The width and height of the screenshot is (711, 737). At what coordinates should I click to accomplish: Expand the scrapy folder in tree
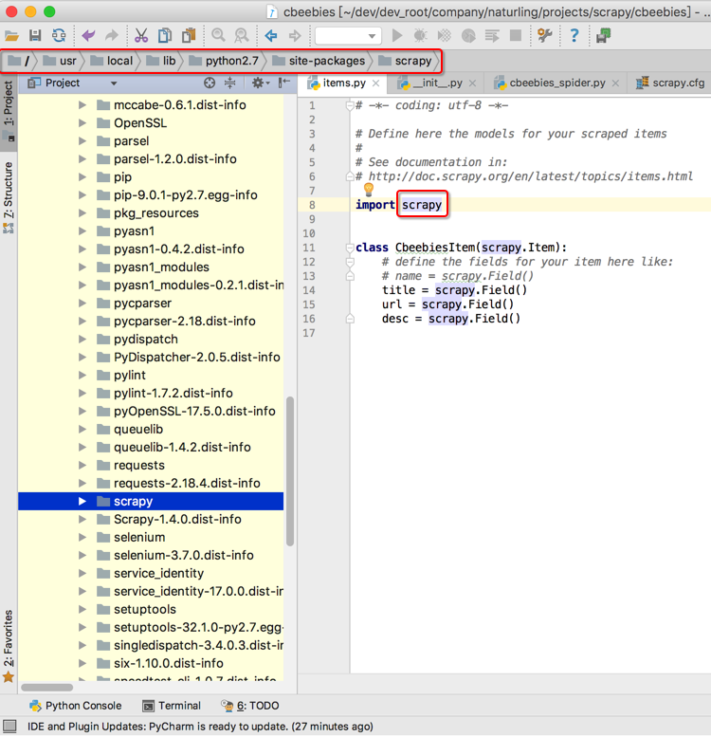[83, 501]
